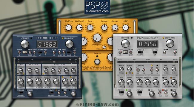Toggle the DELAY TIME LED in PSP Delay
The width and height of the screenshot is (194, 107).
coord(163,38)
